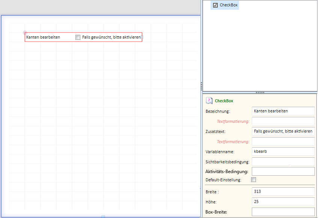Viewport: 319px width, 218px height.
Task: Click the small handle right of 'bitte aktivieren'
Action: 142,37
